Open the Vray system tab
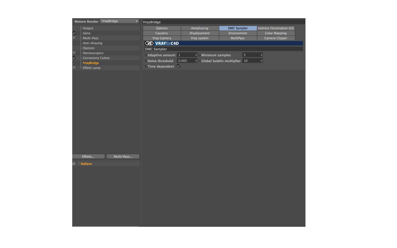Image resolution: width=397 pixels, height=248 pixels. pyautogui.click(x=200, y=38)
